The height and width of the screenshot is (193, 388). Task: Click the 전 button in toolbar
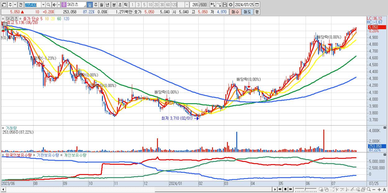[x=21, y=5]
